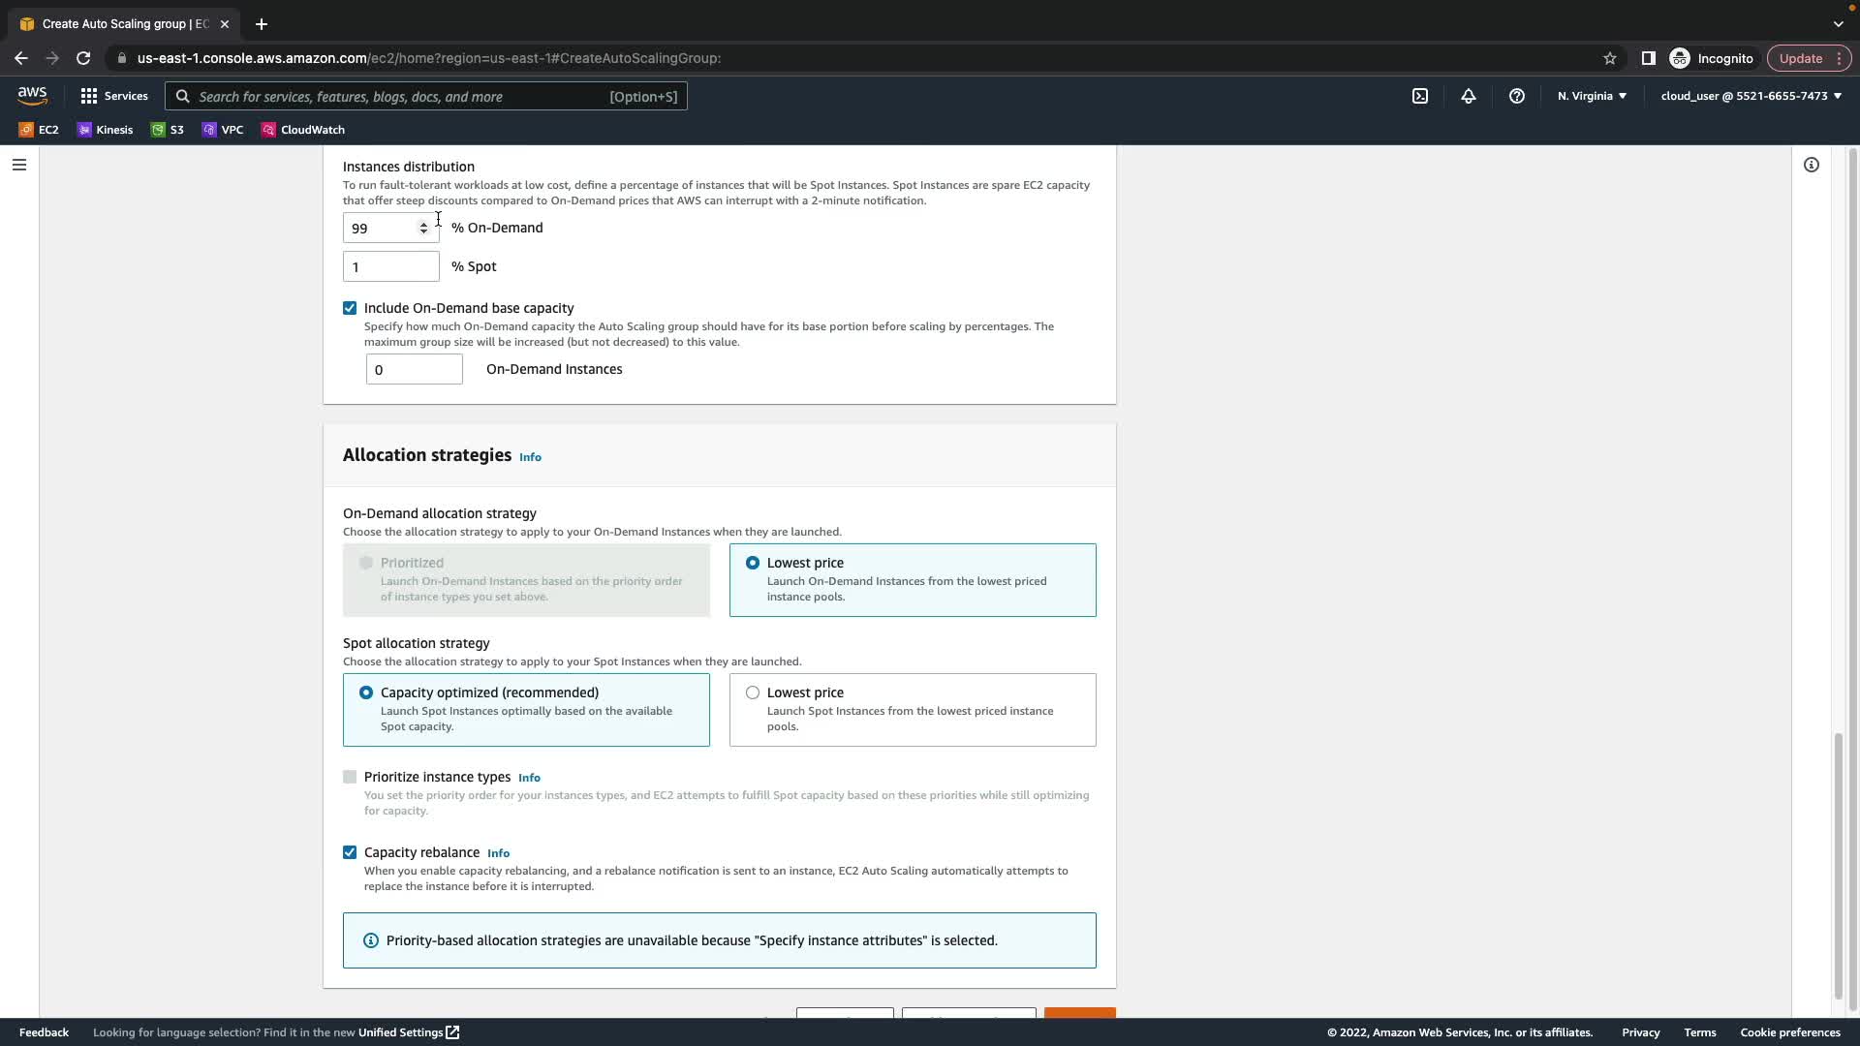Screen dimensions: 1860x1046
Task: Open the Services grid menu
Action: (x=113, y=96)
